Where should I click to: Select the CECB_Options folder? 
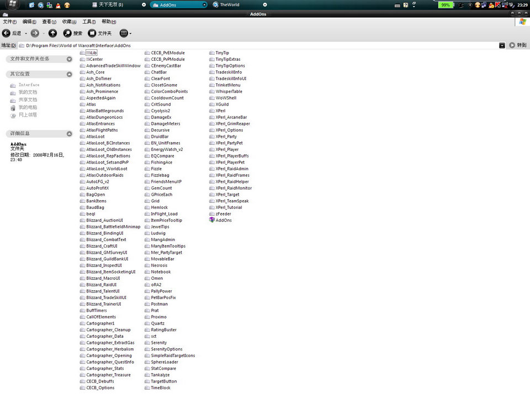(97, 388)
